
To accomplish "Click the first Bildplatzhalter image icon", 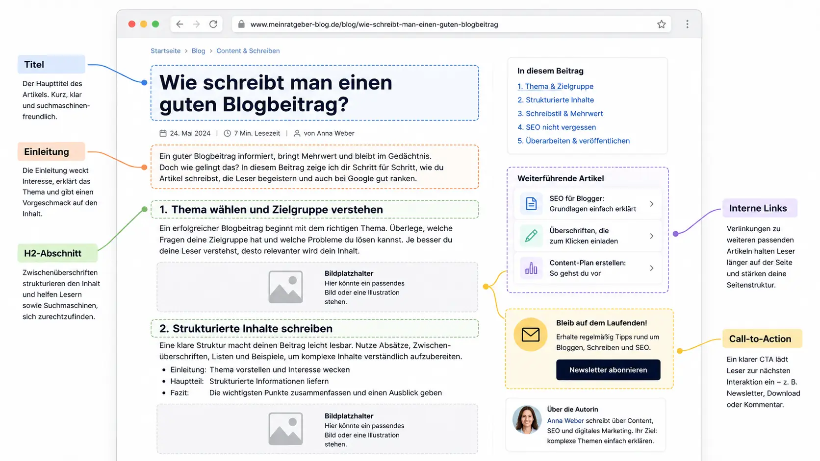I will (285, 287).
